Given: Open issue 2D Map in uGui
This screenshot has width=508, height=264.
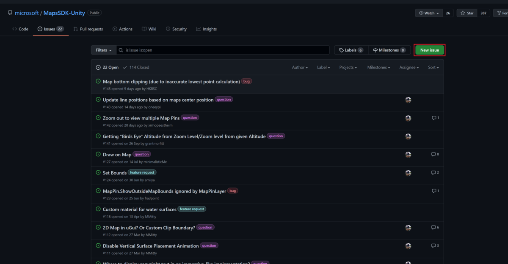Looking at the screenshot, I should (149, 228).
